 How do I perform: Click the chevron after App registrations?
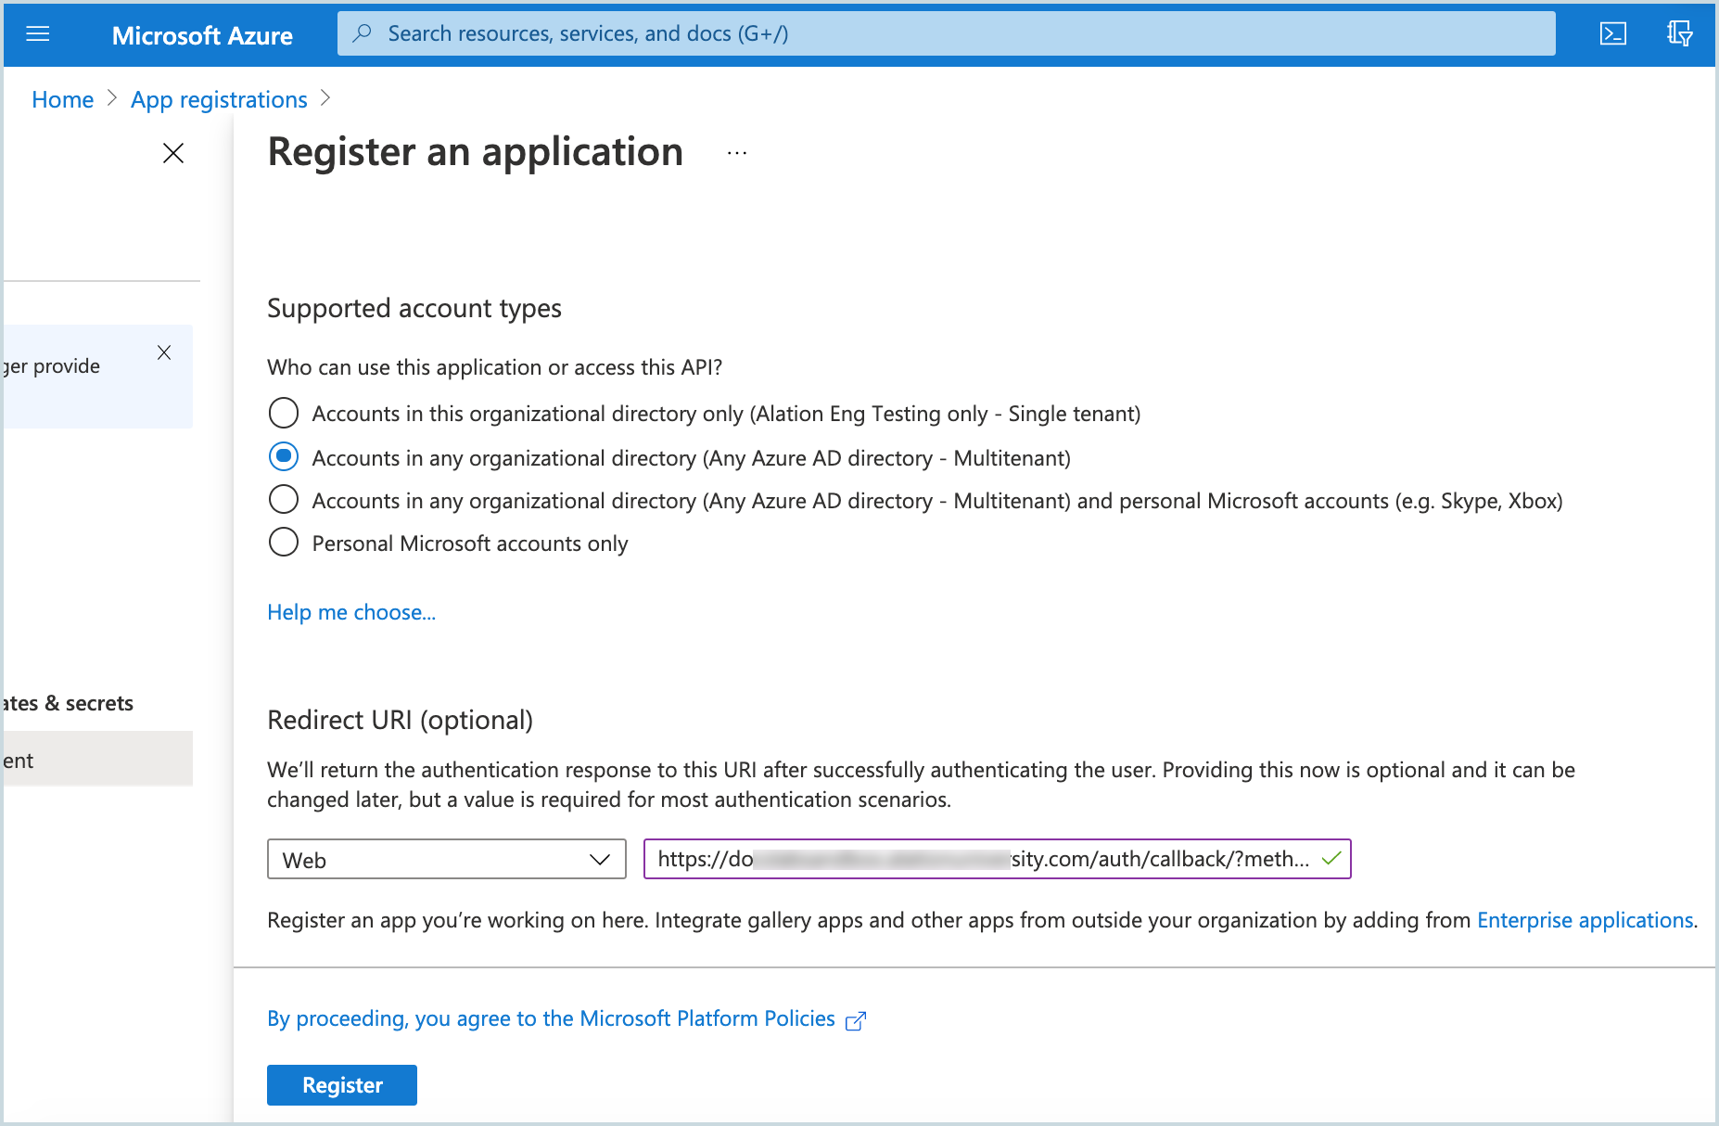[325, 98]
